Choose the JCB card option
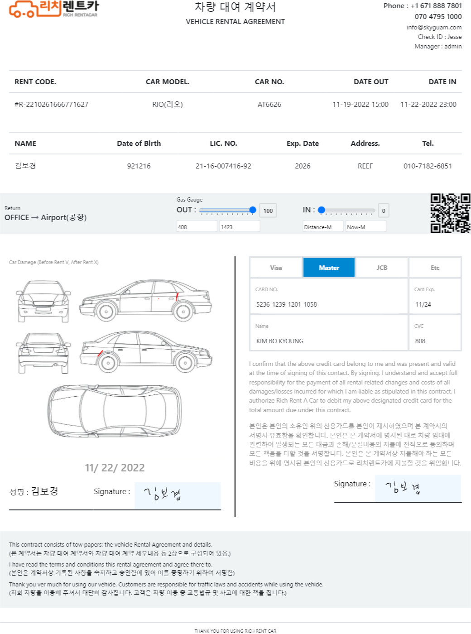 click(x=382, y=268)
